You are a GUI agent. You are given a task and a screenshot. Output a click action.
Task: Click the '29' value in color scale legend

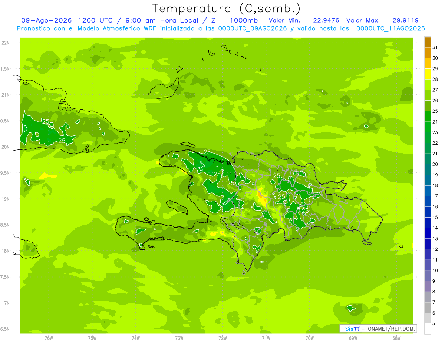pyautogui.click(x=435, y=69)
